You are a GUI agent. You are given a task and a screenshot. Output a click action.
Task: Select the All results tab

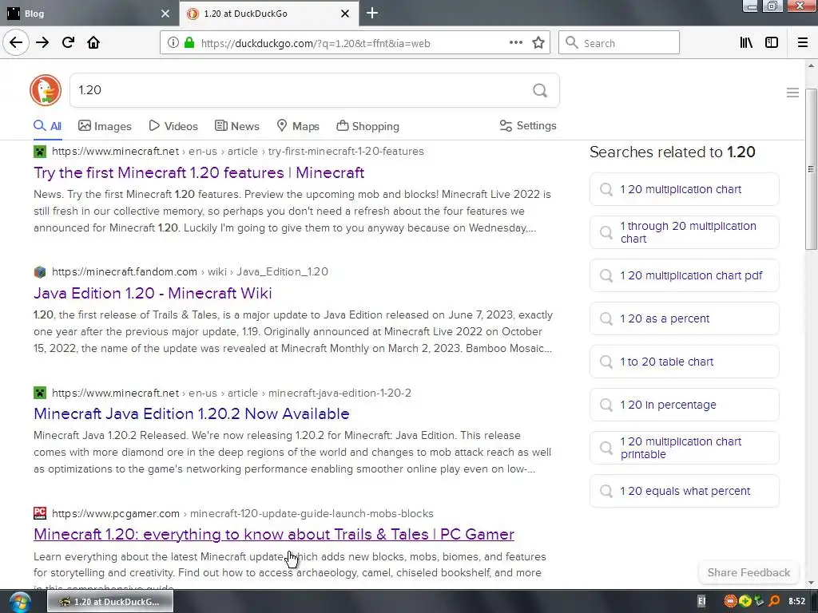[47, 126]
